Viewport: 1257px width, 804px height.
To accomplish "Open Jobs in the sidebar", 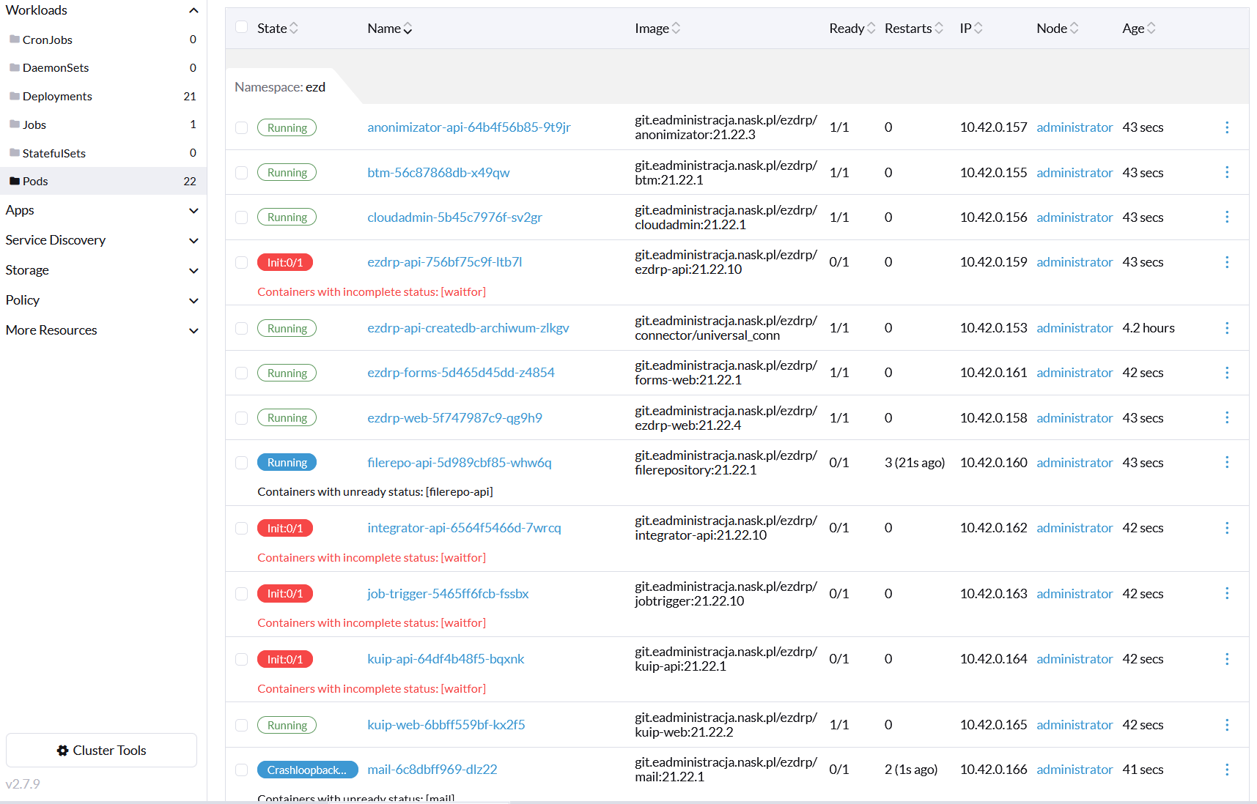I will point(103,124).
